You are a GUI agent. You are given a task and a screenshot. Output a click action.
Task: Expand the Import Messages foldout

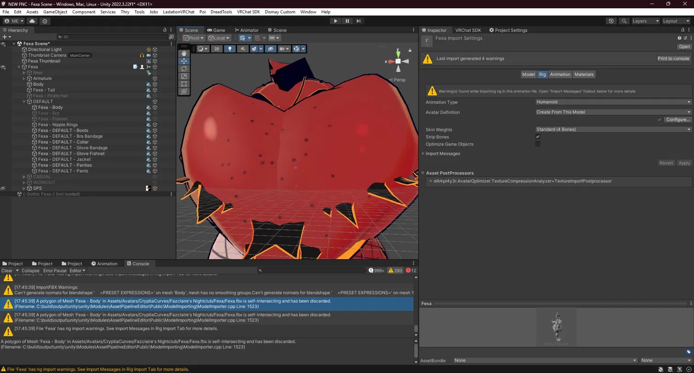[x=423, y=153]
